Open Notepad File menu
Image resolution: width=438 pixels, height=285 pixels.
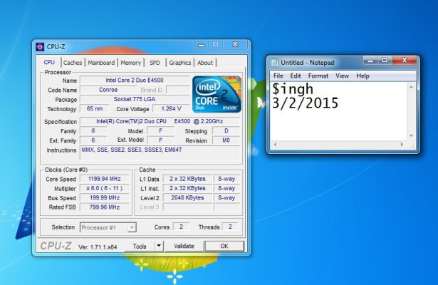click(x=278, y=76)
